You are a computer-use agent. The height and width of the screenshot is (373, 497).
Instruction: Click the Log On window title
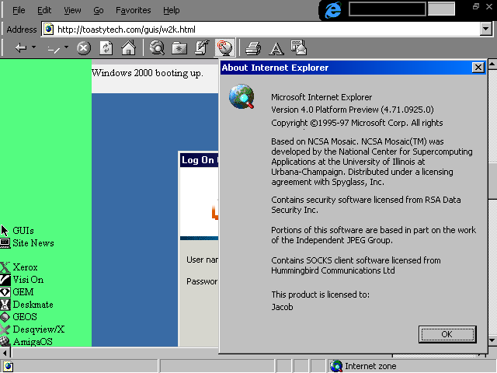(x=199, y=160)
